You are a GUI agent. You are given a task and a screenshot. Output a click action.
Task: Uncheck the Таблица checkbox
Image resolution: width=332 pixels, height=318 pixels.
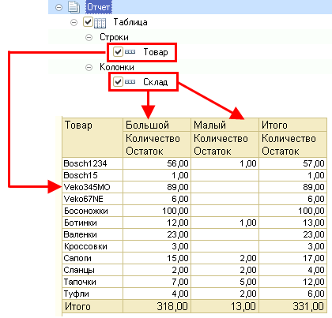pyautogui.click(x=88, y=22)
